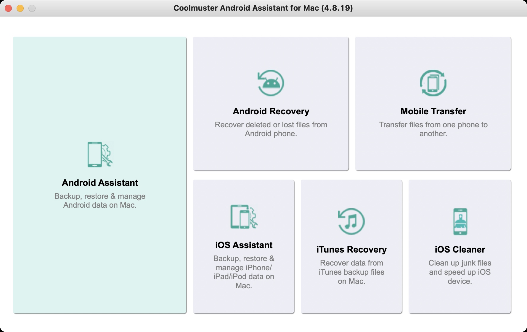Click the iTunes Recovery music note icon
Screen dimensions: 527x332
tap(351, 222)
